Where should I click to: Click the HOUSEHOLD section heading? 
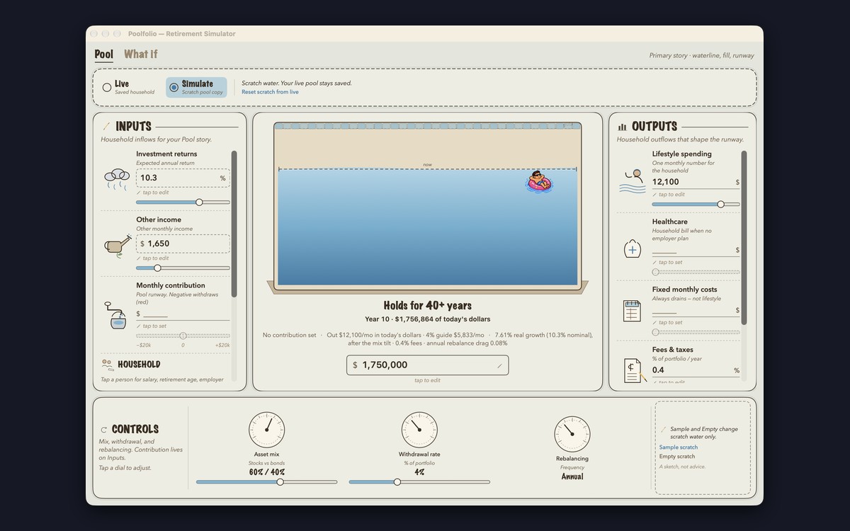139,365
